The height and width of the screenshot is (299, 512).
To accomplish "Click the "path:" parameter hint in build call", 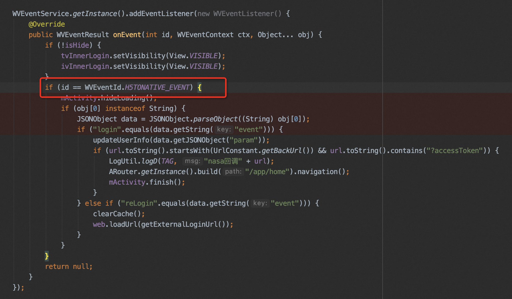I will point(233,172).
